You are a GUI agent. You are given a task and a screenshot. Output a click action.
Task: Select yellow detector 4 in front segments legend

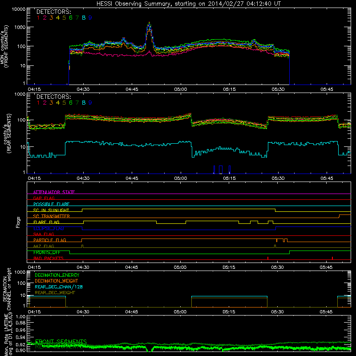[x=58, y=18]
